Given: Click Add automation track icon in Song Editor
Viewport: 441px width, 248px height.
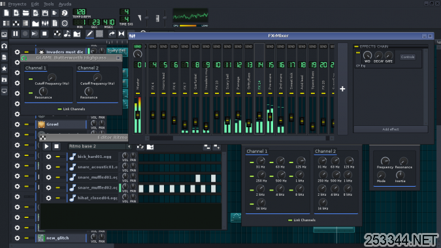Looking at the screenshot, I should pyautogui.click(x=77, y=34).
